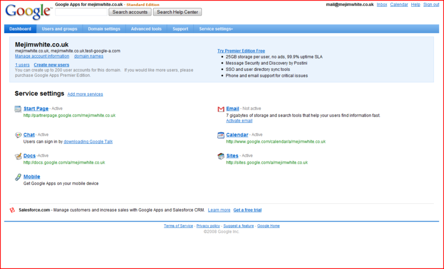Screen dimensions: 444x269
Task: Open the 1 users link
Action: 22,65
